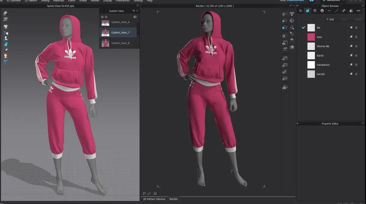Open light properties bulb gear icon

[285, 72]
